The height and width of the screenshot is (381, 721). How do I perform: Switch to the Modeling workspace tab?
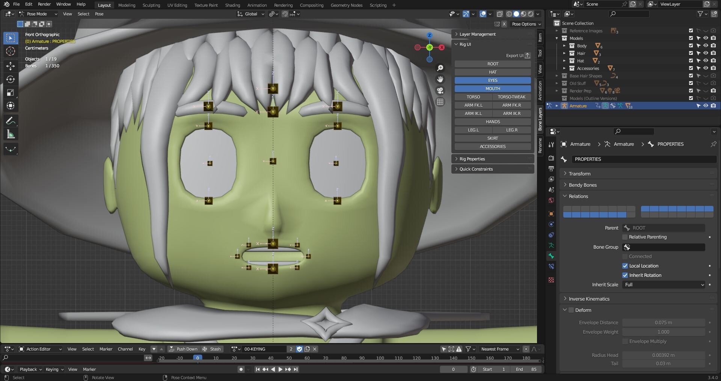(x=126, y=5)
